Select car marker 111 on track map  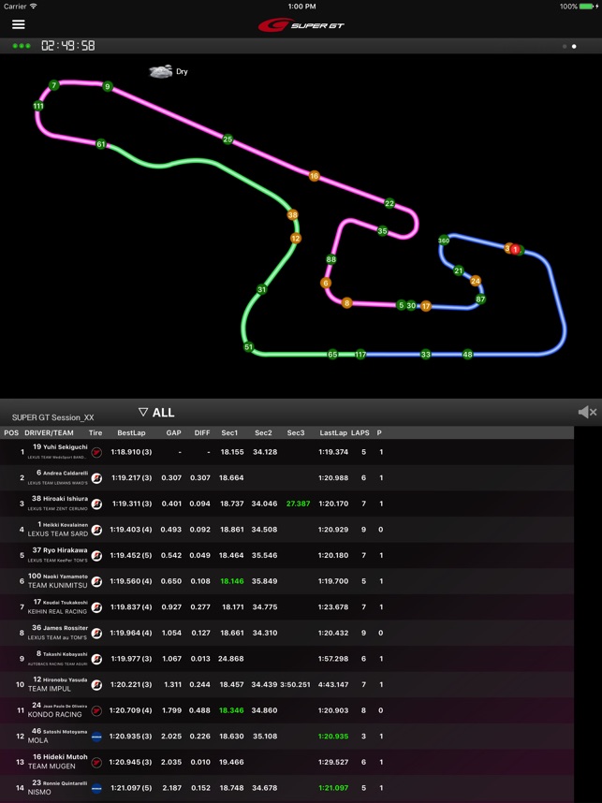(x=38, y=106)
